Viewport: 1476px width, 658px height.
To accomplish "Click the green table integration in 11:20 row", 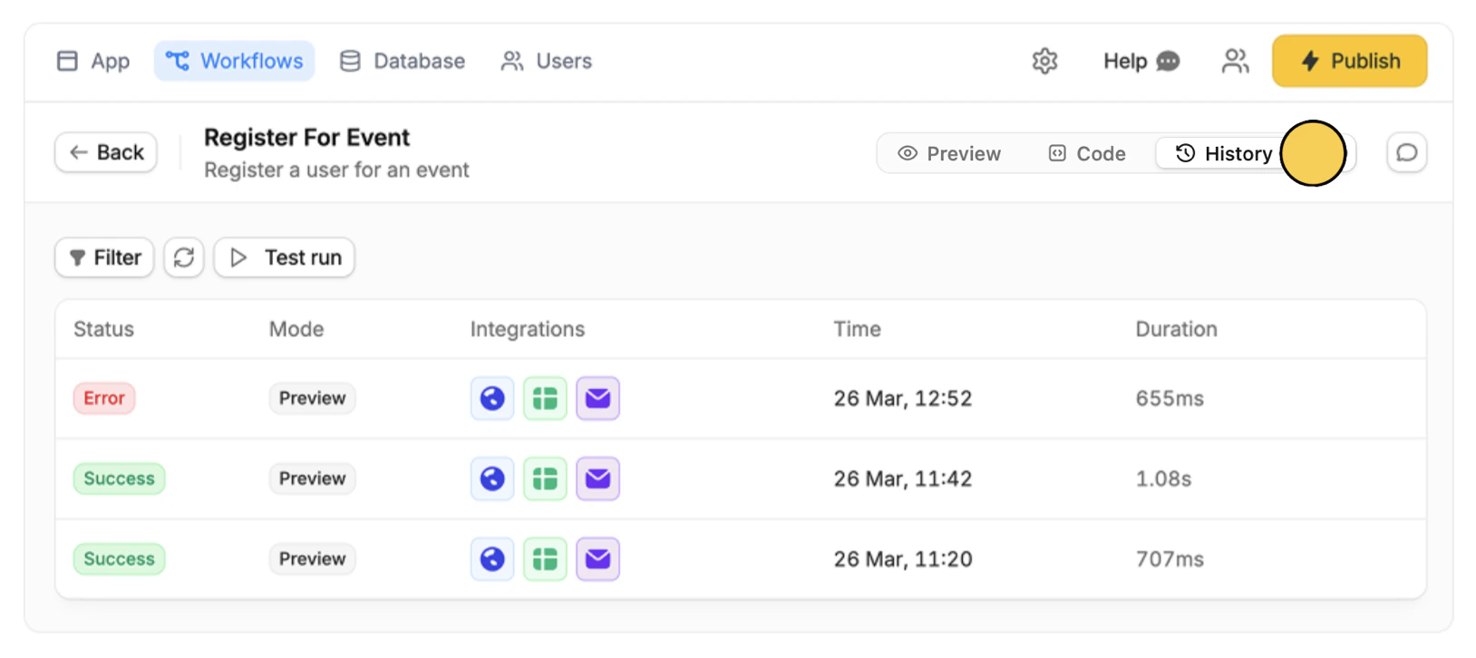I will 545,559.
